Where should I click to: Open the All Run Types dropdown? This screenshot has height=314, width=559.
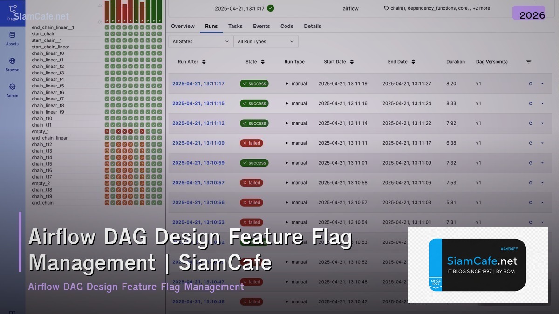266,41
